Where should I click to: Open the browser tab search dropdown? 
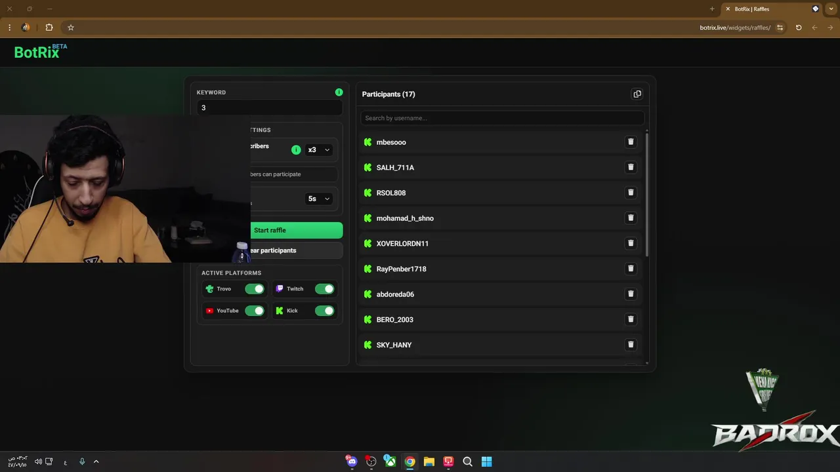[831, 9]
